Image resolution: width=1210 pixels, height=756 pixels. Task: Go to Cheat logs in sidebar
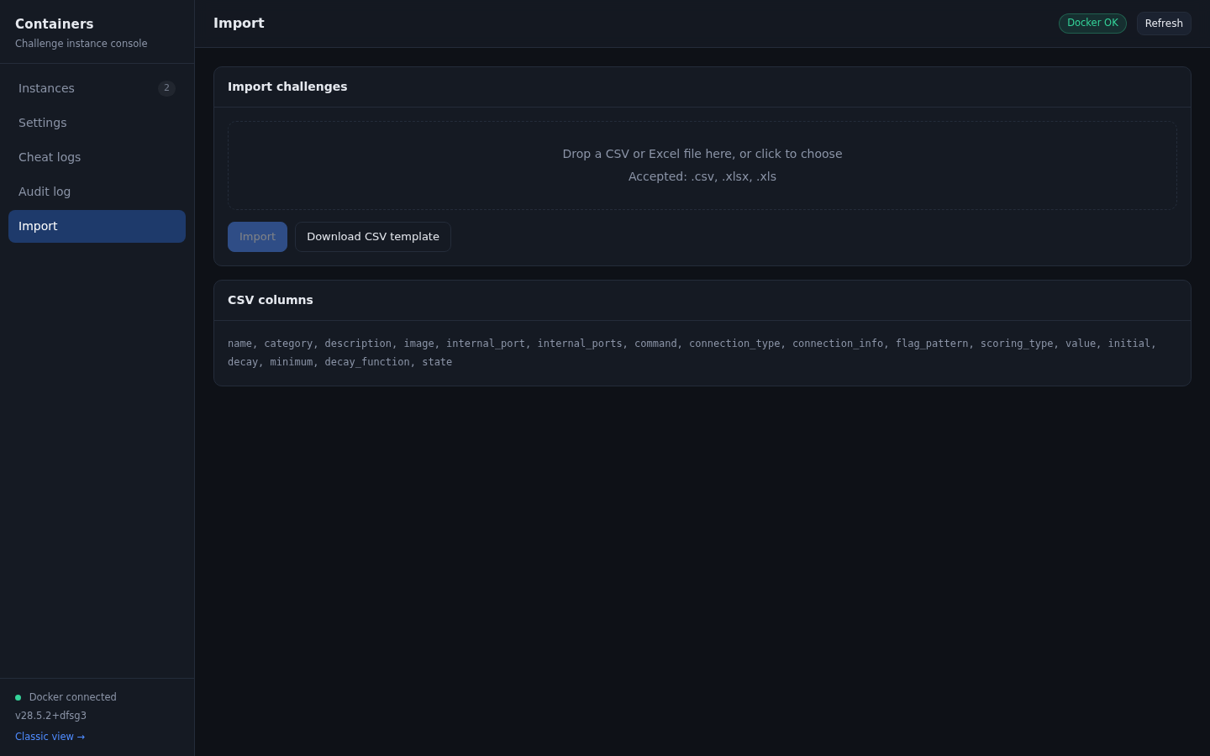pyautogui.click(x=97, y=157)
